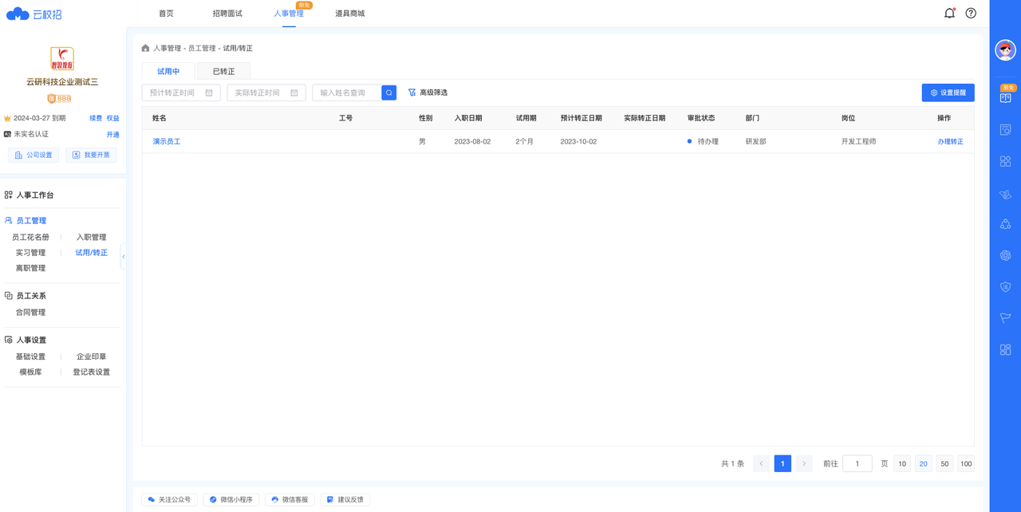Click the 前往 page number input field

[x=857, y=463]
